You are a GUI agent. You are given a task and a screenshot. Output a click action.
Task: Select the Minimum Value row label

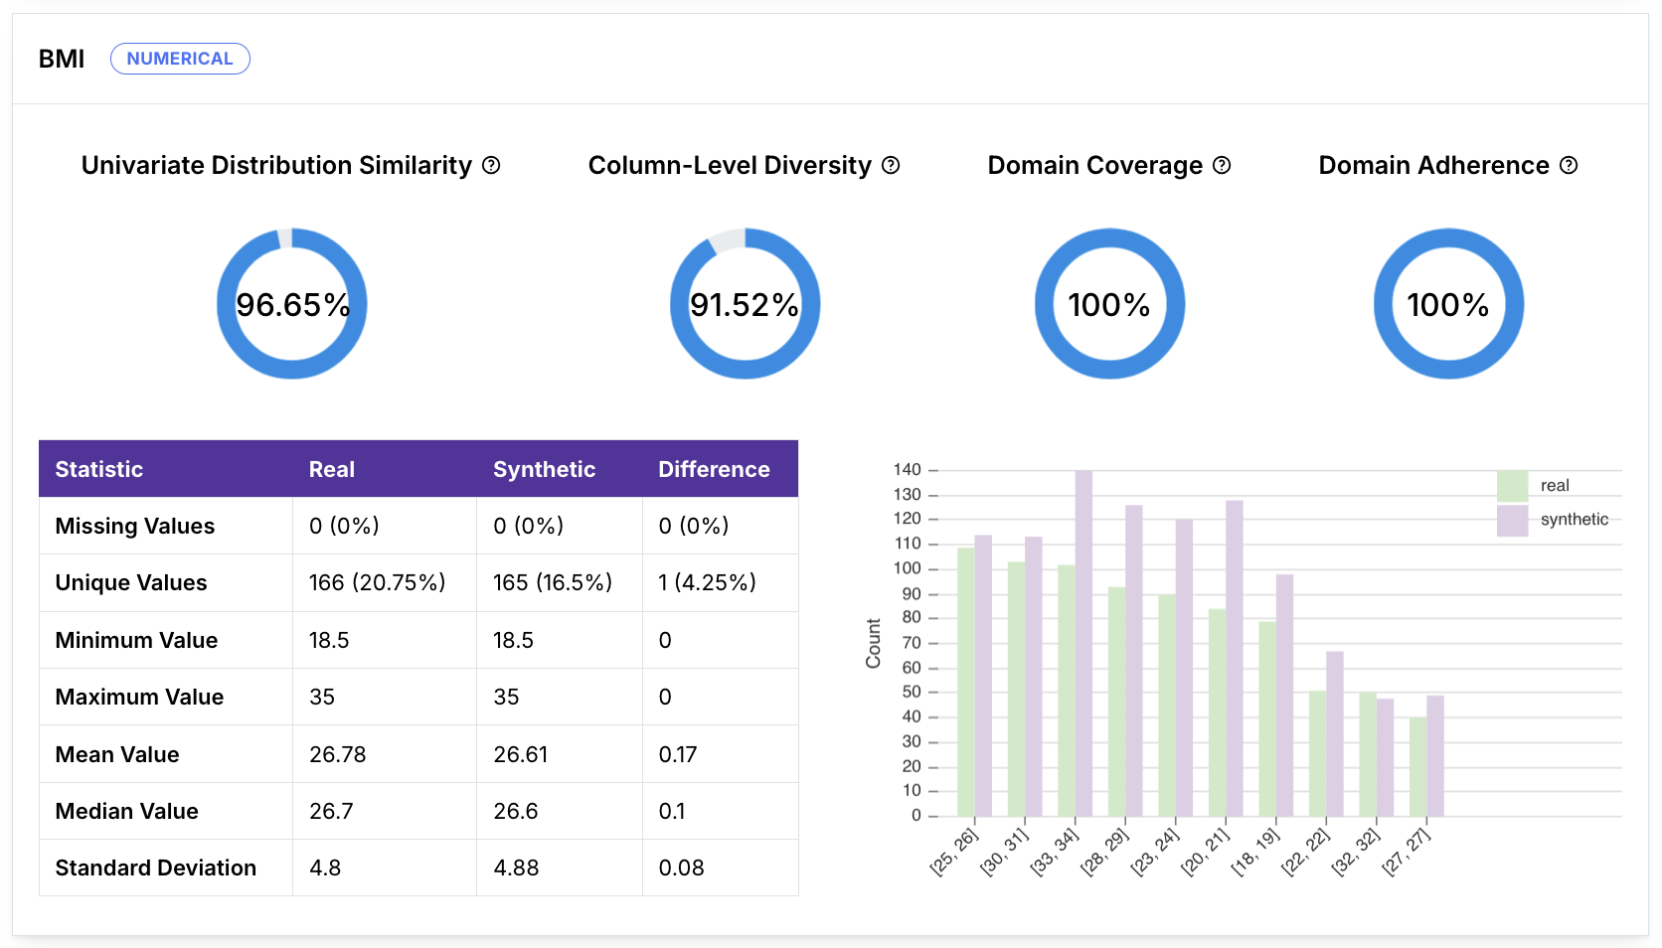pos(137,640)
